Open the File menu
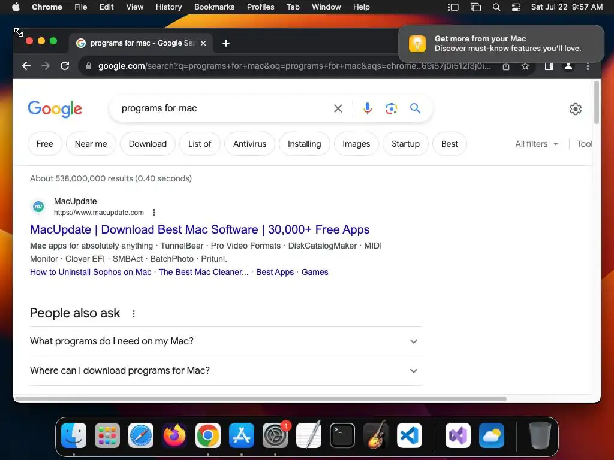 point(81,7)
